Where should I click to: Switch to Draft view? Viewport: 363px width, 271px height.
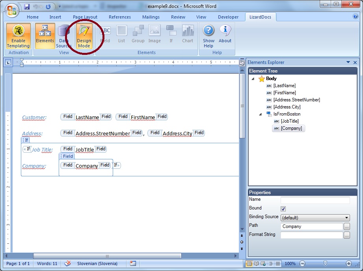tap(278, 264)
